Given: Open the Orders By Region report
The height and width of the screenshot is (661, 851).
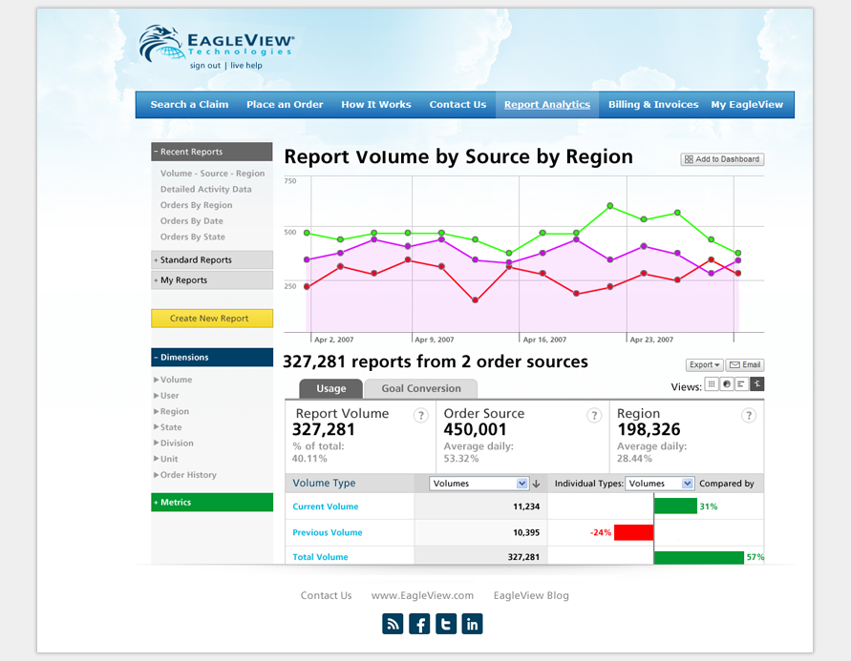Looking at the screenshot, I should [x=196, y=205].
